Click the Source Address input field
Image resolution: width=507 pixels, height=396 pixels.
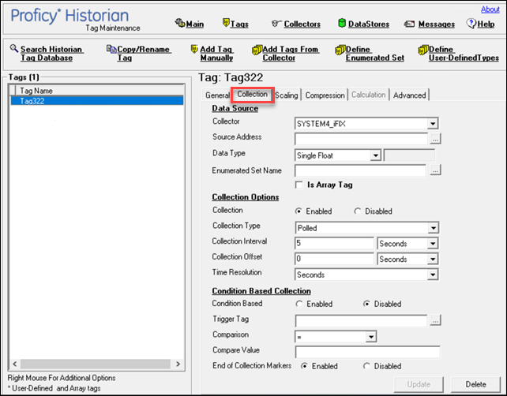pyautogui.click(x=361, y=139)
